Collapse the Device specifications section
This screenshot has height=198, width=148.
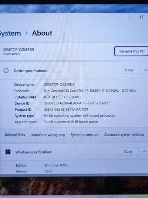coord(146,70)
